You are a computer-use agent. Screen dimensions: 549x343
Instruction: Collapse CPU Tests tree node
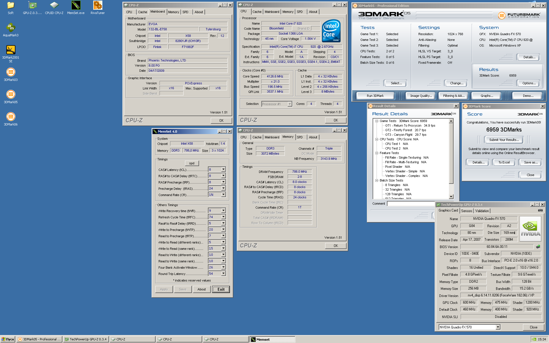point(377,139)
